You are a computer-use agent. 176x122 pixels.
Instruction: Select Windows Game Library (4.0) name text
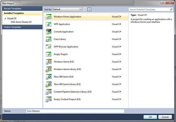pyautogui.click(x=67, y=69)
